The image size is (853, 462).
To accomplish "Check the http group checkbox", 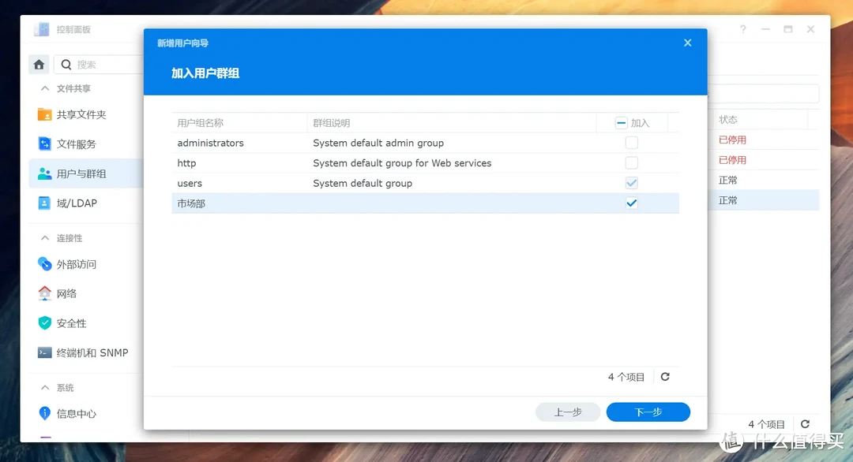I will [631, 163].
